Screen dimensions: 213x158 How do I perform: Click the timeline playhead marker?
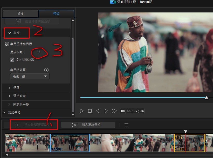point(185,131)
